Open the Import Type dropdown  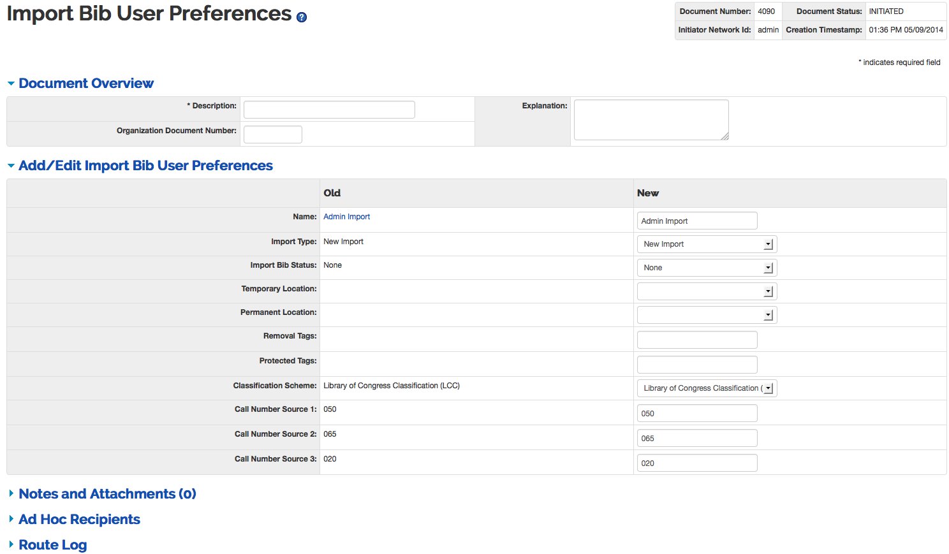click(x=707, y=244)
